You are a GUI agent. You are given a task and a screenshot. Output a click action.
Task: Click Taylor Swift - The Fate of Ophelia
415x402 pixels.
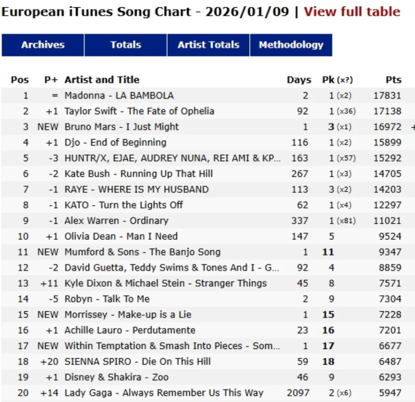point(139,111)
